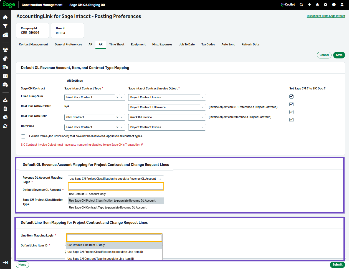Switch to Auto Sync tab
Screen dimensions: 349x270
click(228, 45)
